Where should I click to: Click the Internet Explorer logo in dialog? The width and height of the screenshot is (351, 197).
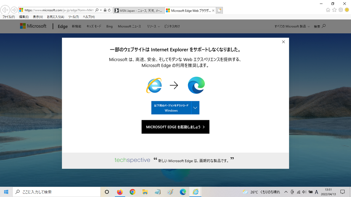[154, 85]
